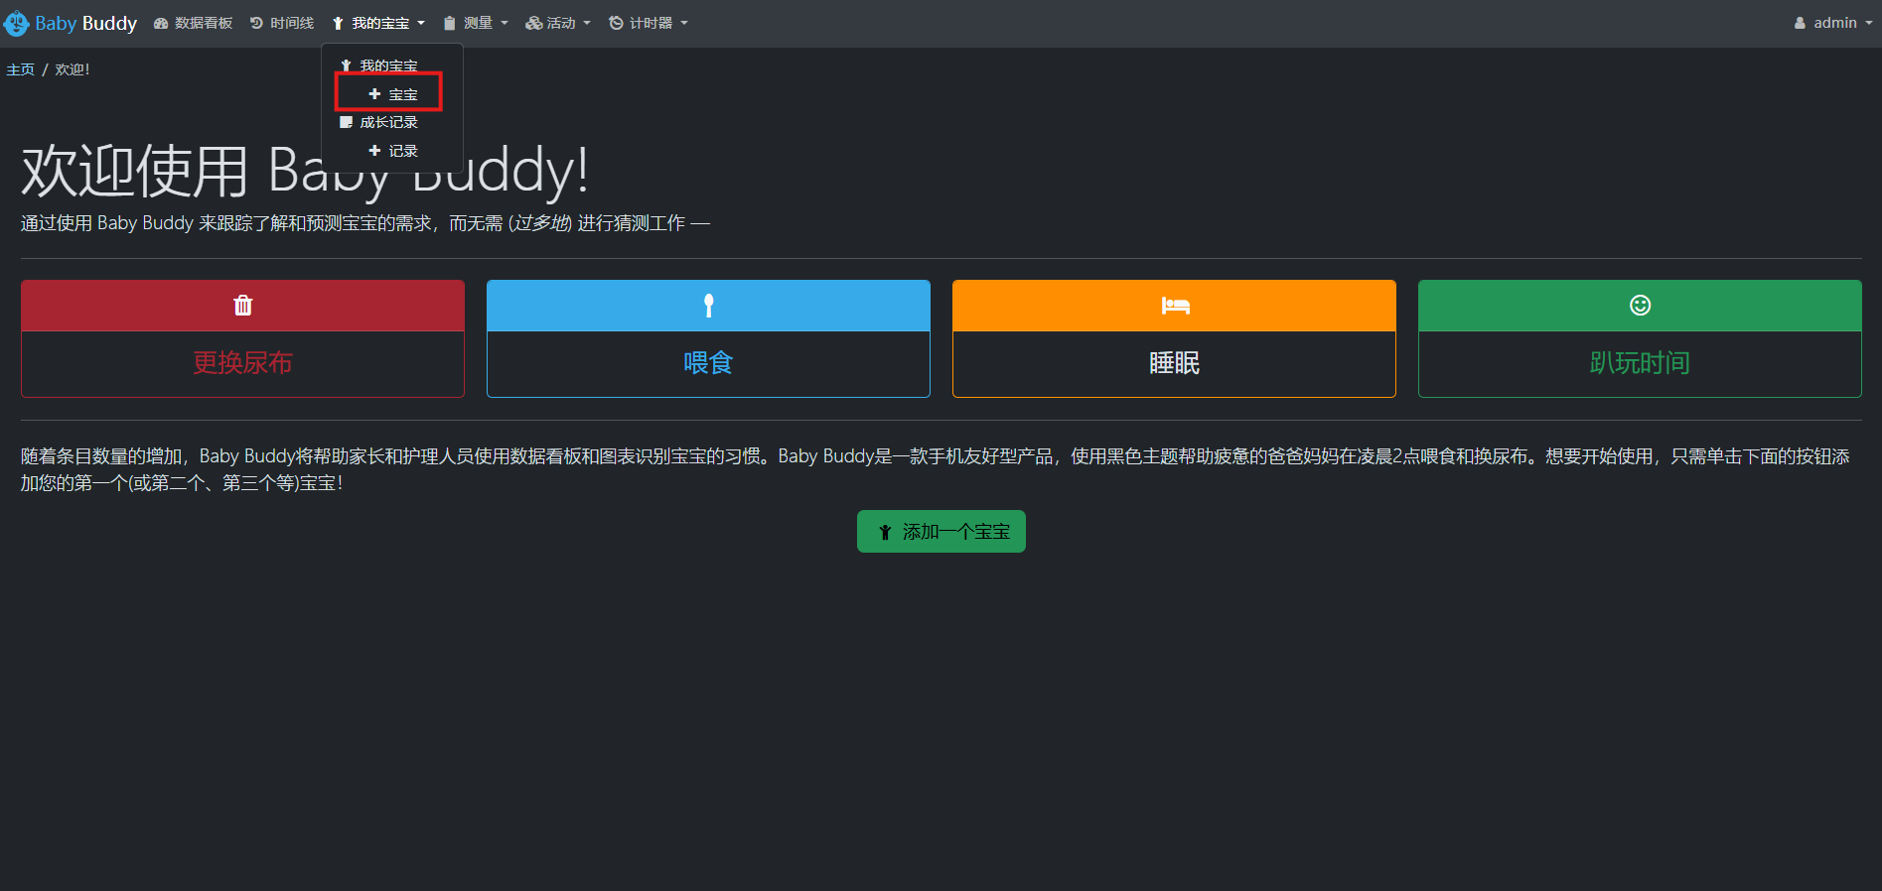Open the admin user dropdown
The image size is (1882, 891).
[1833, 23]
